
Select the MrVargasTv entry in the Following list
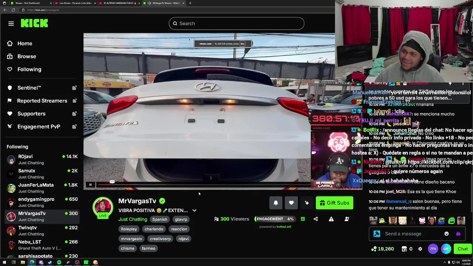pos(42,216)
